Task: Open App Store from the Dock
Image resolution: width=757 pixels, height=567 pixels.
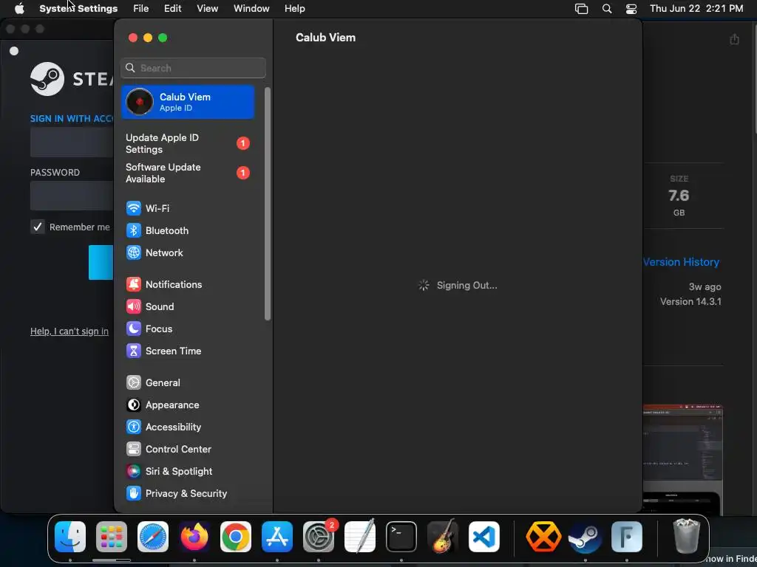Action: click(277, 537)
